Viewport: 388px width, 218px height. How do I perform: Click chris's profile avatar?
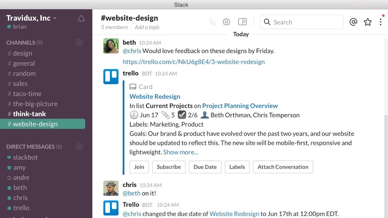111,188
